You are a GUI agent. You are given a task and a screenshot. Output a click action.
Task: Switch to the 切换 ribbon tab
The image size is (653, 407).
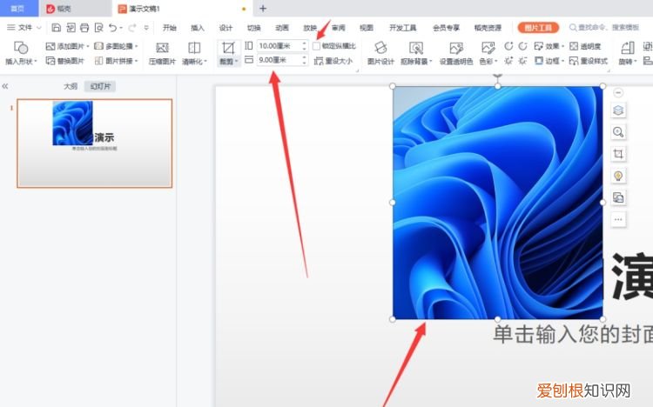point(253,28)
